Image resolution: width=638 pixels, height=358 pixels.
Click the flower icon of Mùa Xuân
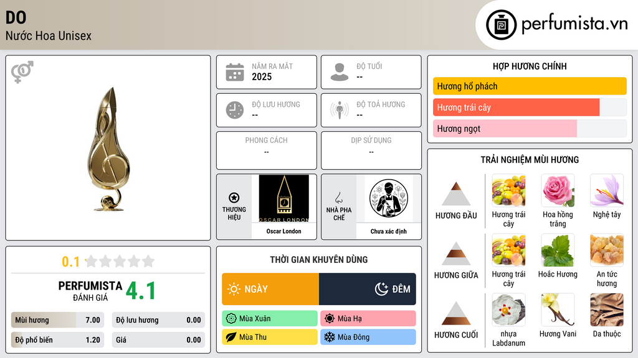[x=231, y=319]
